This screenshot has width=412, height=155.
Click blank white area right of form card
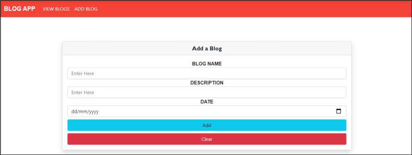(x=381, y=92)
